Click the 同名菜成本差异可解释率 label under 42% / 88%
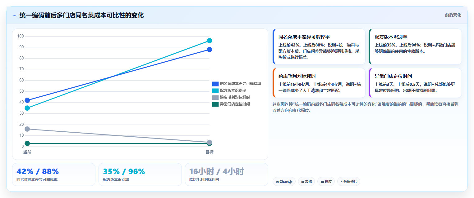Viewport: 474px width, 198px height. [37, 180]
